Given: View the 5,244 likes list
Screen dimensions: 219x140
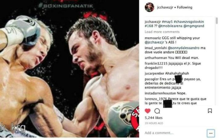Looking at the screenshot, I should coord(154,118).
